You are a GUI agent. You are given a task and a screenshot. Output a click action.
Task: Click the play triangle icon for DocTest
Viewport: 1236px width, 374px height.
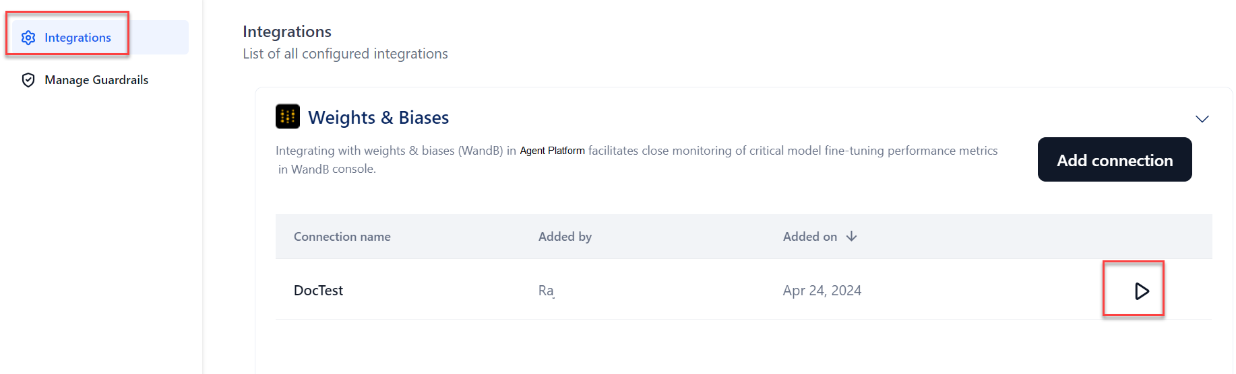(x=1141, y=291)
